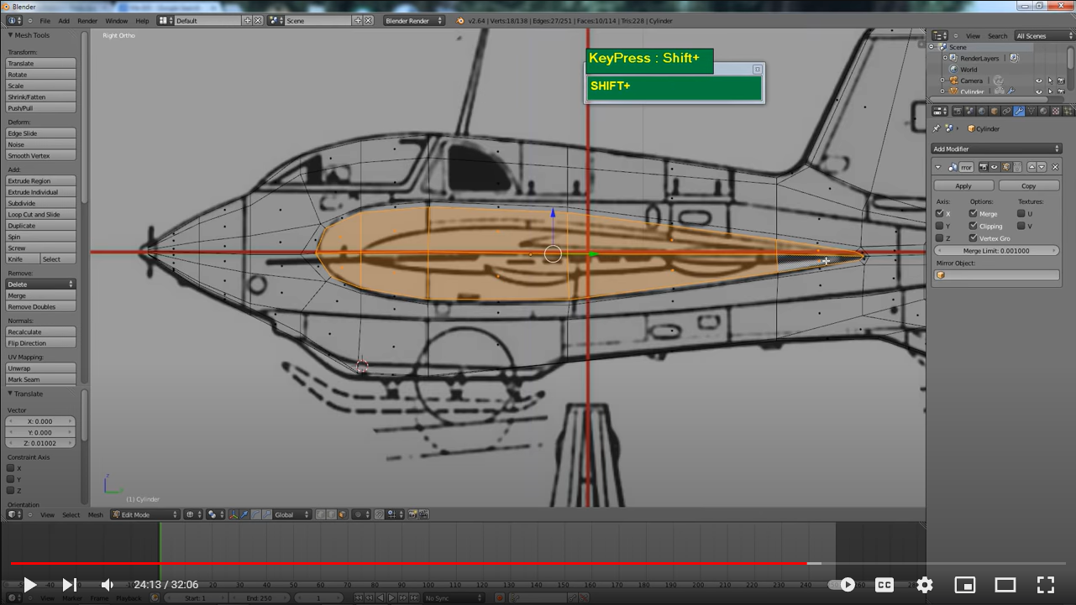The image size is (1076, 605).
Task: Open the No Sync timeline dropdown
Action: [x=454, y=598]
